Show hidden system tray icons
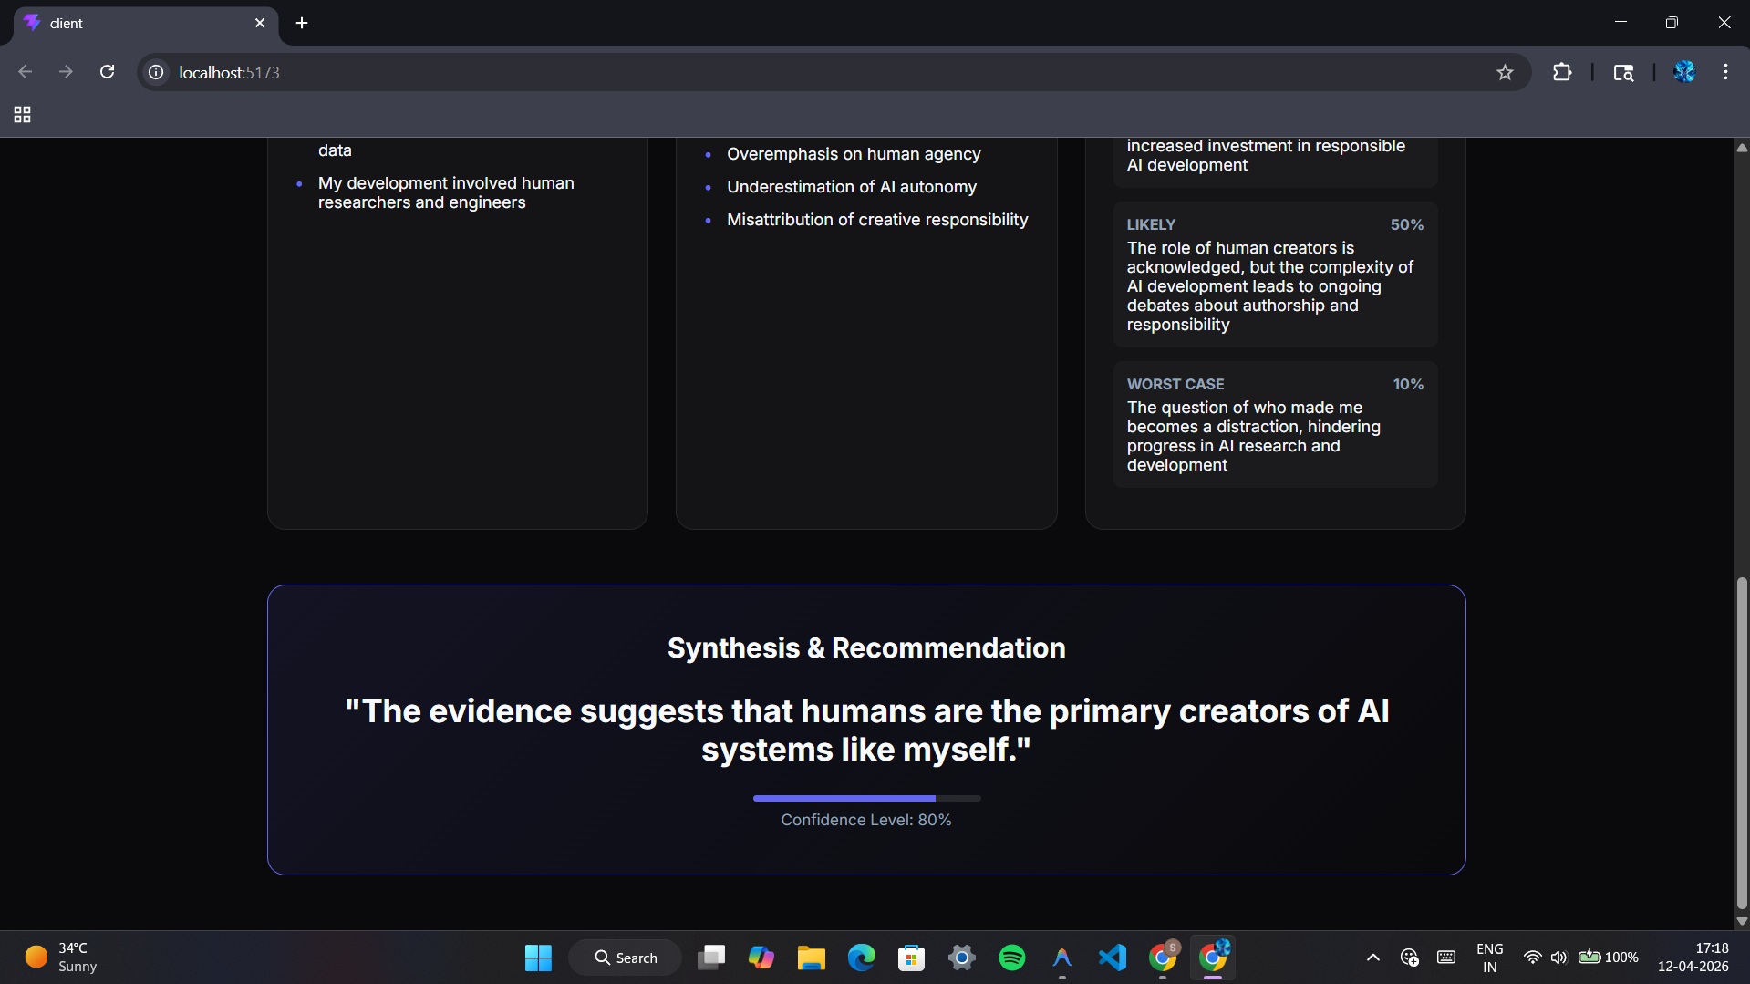 1372,958
